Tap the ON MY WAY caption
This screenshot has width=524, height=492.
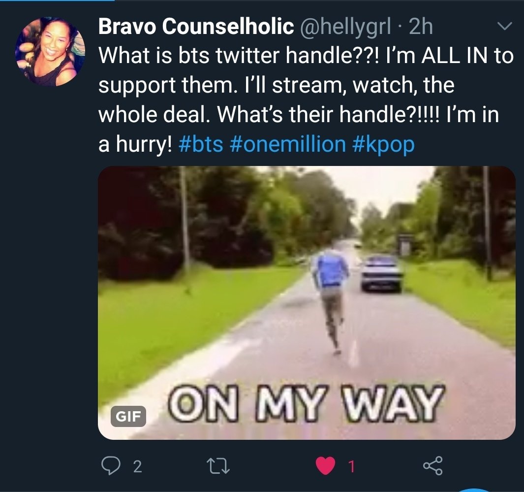click(307, 403)
